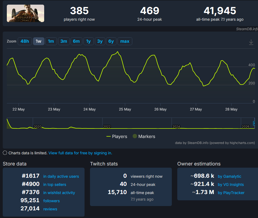Image resolution: width=258 pixels, height=218 pixels.
Task: Click the '#7376' rank value
Action: (31, 192)
